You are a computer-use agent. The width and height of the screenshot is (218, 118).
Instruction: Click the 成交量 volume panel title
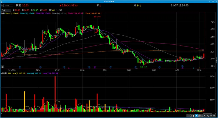[4, 73]
